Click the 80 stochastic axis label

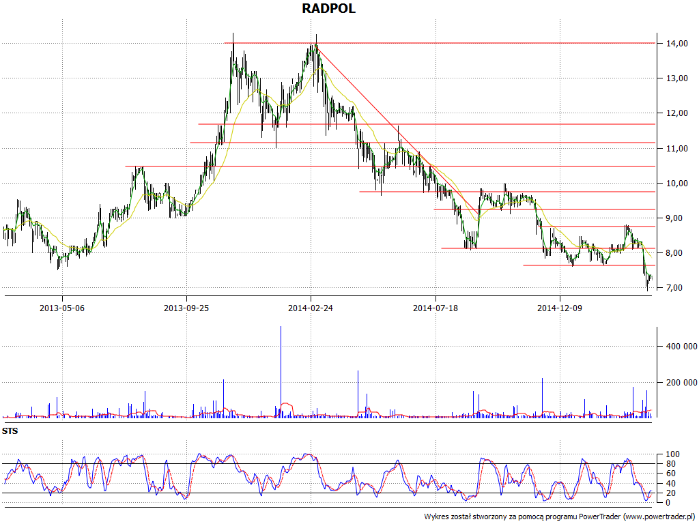pyautogui.click(x=670, y=464)
